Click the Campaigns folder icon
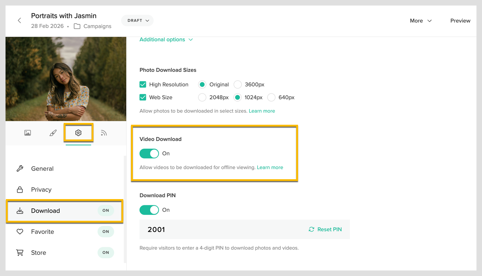 click(x=76, y=26)
